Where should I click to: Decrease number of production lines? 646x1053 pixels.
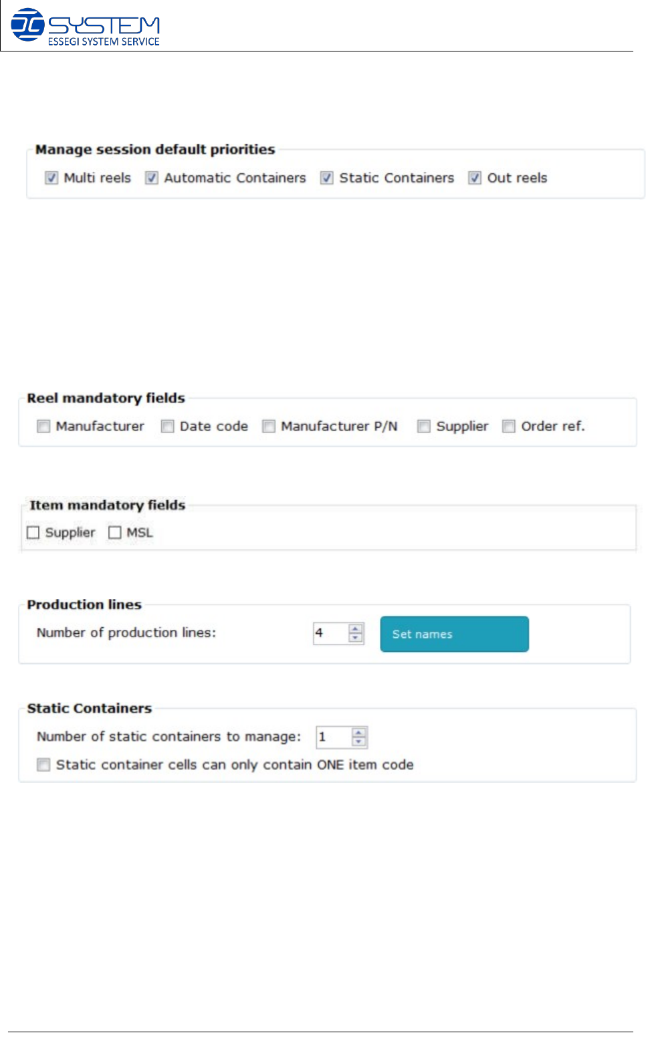click(x=356, y=638)
